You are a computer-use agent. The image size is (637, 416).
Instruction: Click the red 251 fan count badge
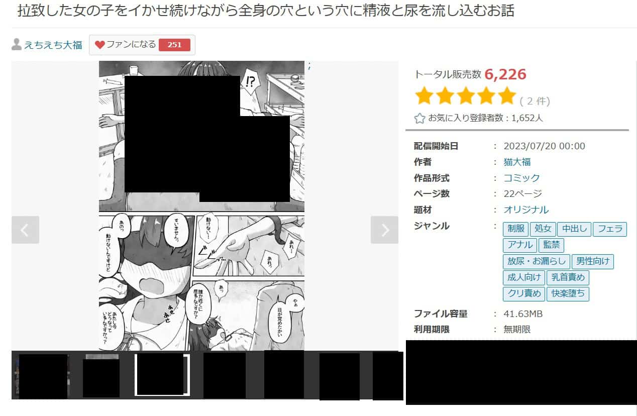tap(174, 45)
